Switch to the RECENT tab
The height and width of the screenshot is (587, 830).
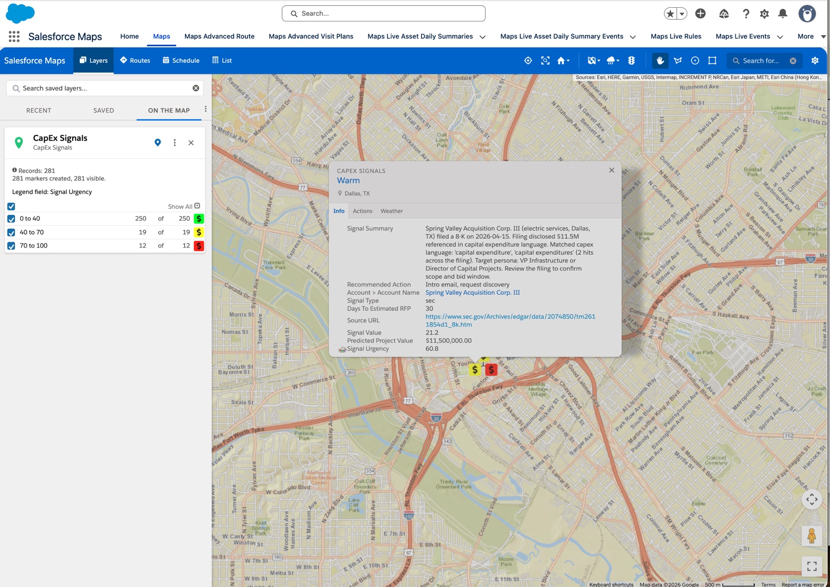(39, 111)
